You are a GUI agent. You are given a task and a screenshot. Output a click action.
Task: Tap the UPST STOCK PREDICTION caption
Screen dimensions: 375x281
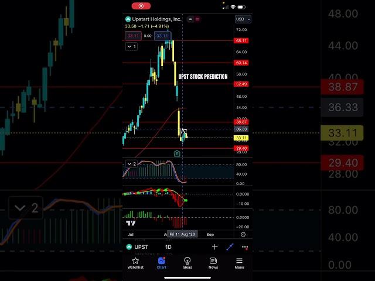point(203,77)
